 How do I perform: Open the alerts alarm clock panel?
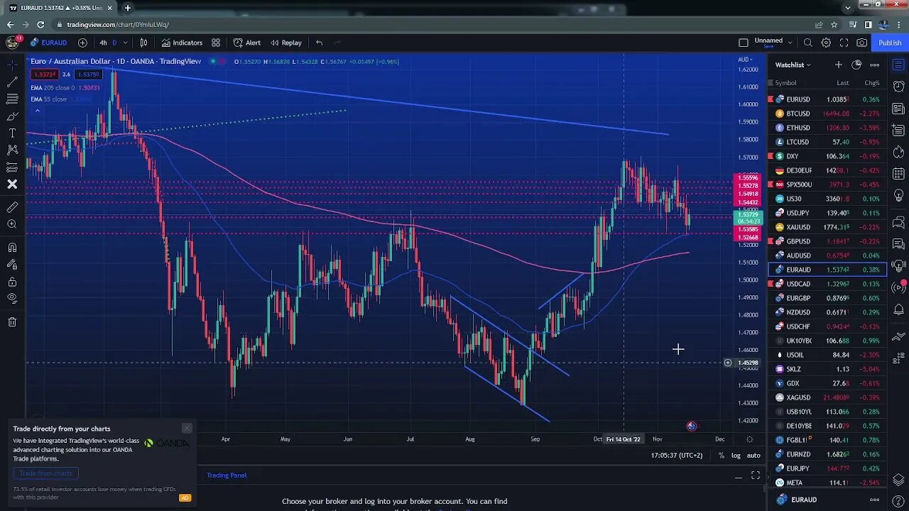click(x=898, y=87)
